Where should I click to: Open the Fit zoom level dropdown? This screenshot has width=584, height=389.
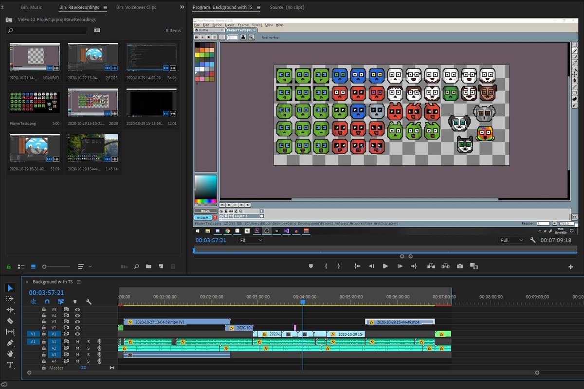click(251, 240)
